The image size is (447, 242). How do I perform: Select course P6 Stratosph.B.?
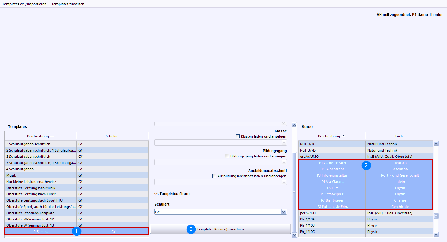coord(365,194)
